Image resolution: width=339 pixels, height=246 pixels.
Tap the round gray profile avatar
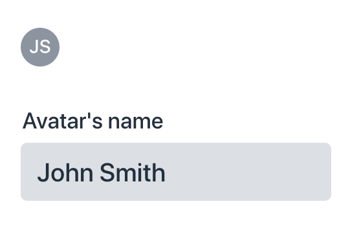tap(40, 47)
